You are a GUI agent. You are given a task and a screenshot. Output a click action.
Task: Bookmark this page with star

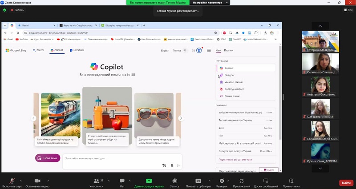(215, 33)
